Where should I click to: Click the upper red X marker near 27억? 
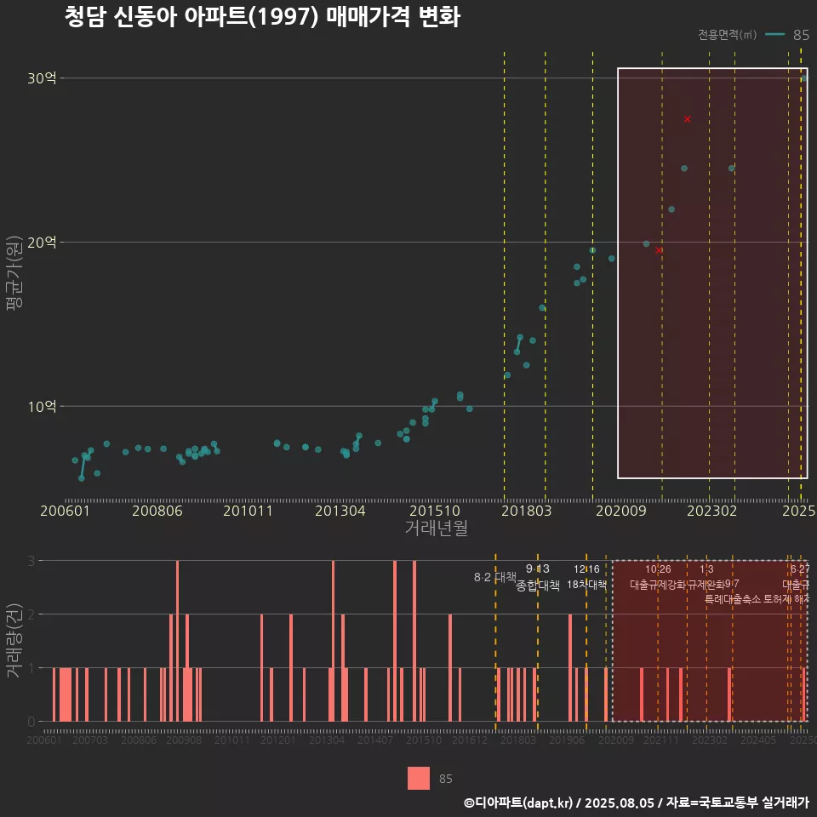click(x=688, y=119)
